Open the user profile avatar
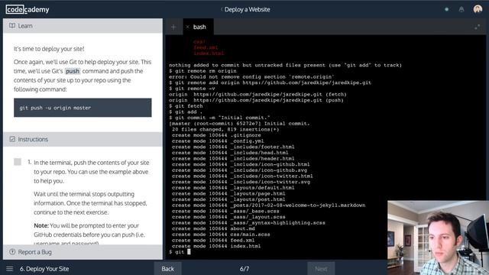The height and width of the screenshot is (275, 489). pyautogui.click(x=478, y=9)
